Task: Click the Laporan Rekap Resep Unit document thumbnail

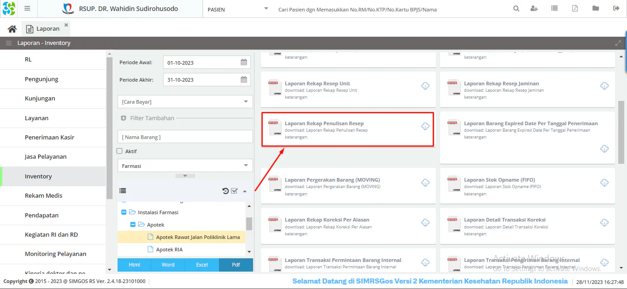Action: (x=275, y=87)
